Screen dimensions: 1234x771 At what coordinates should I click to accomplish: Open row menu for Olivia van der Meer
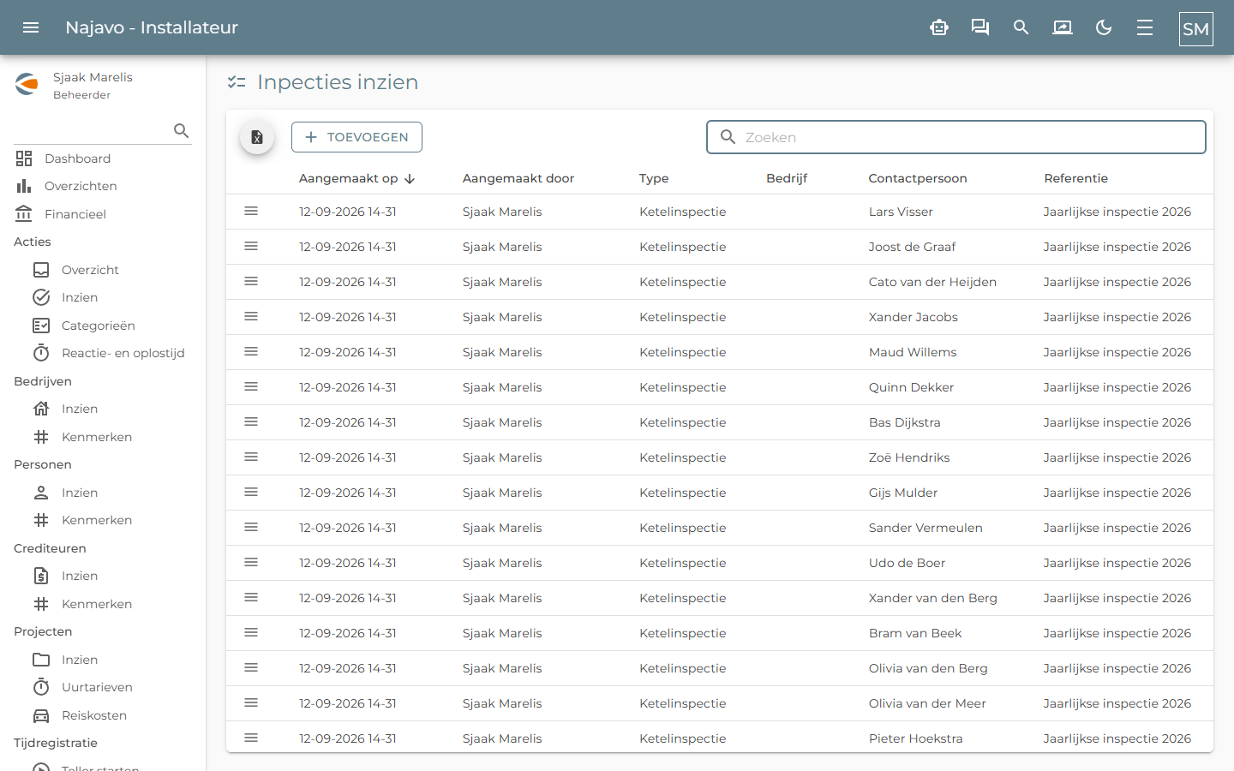click(x=251, y=702)
